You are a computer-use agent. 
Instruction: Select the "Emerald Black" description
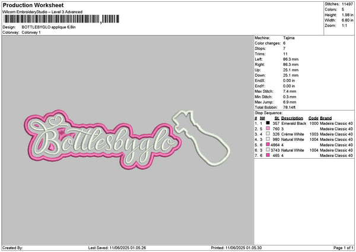click(294, 124)
